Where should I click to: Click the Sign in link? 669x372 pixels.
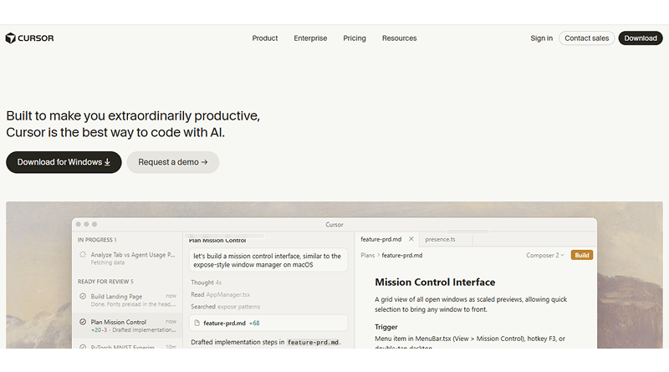[541, 38]
